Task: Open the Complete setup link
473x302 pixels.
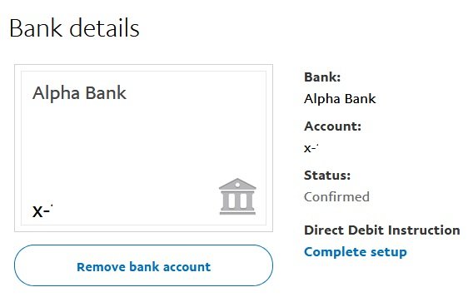Action: [356, 252]
